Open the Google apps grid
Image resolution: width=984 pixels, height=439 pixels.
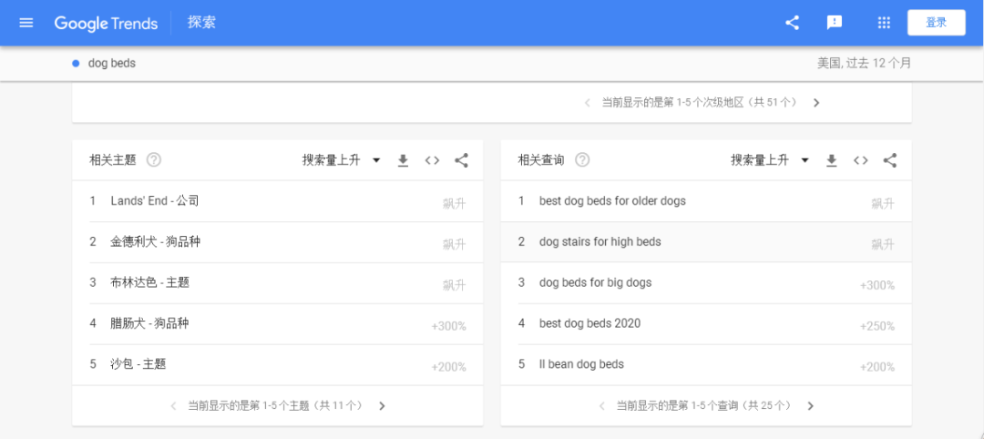[x=884, y=23]
